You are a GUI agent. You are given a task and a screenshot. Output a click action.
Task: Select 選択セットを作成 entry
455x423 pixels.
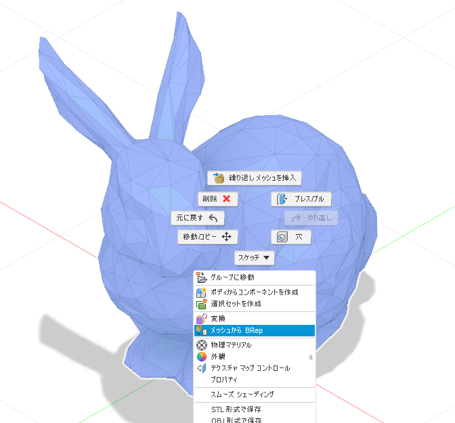(255, 304)
